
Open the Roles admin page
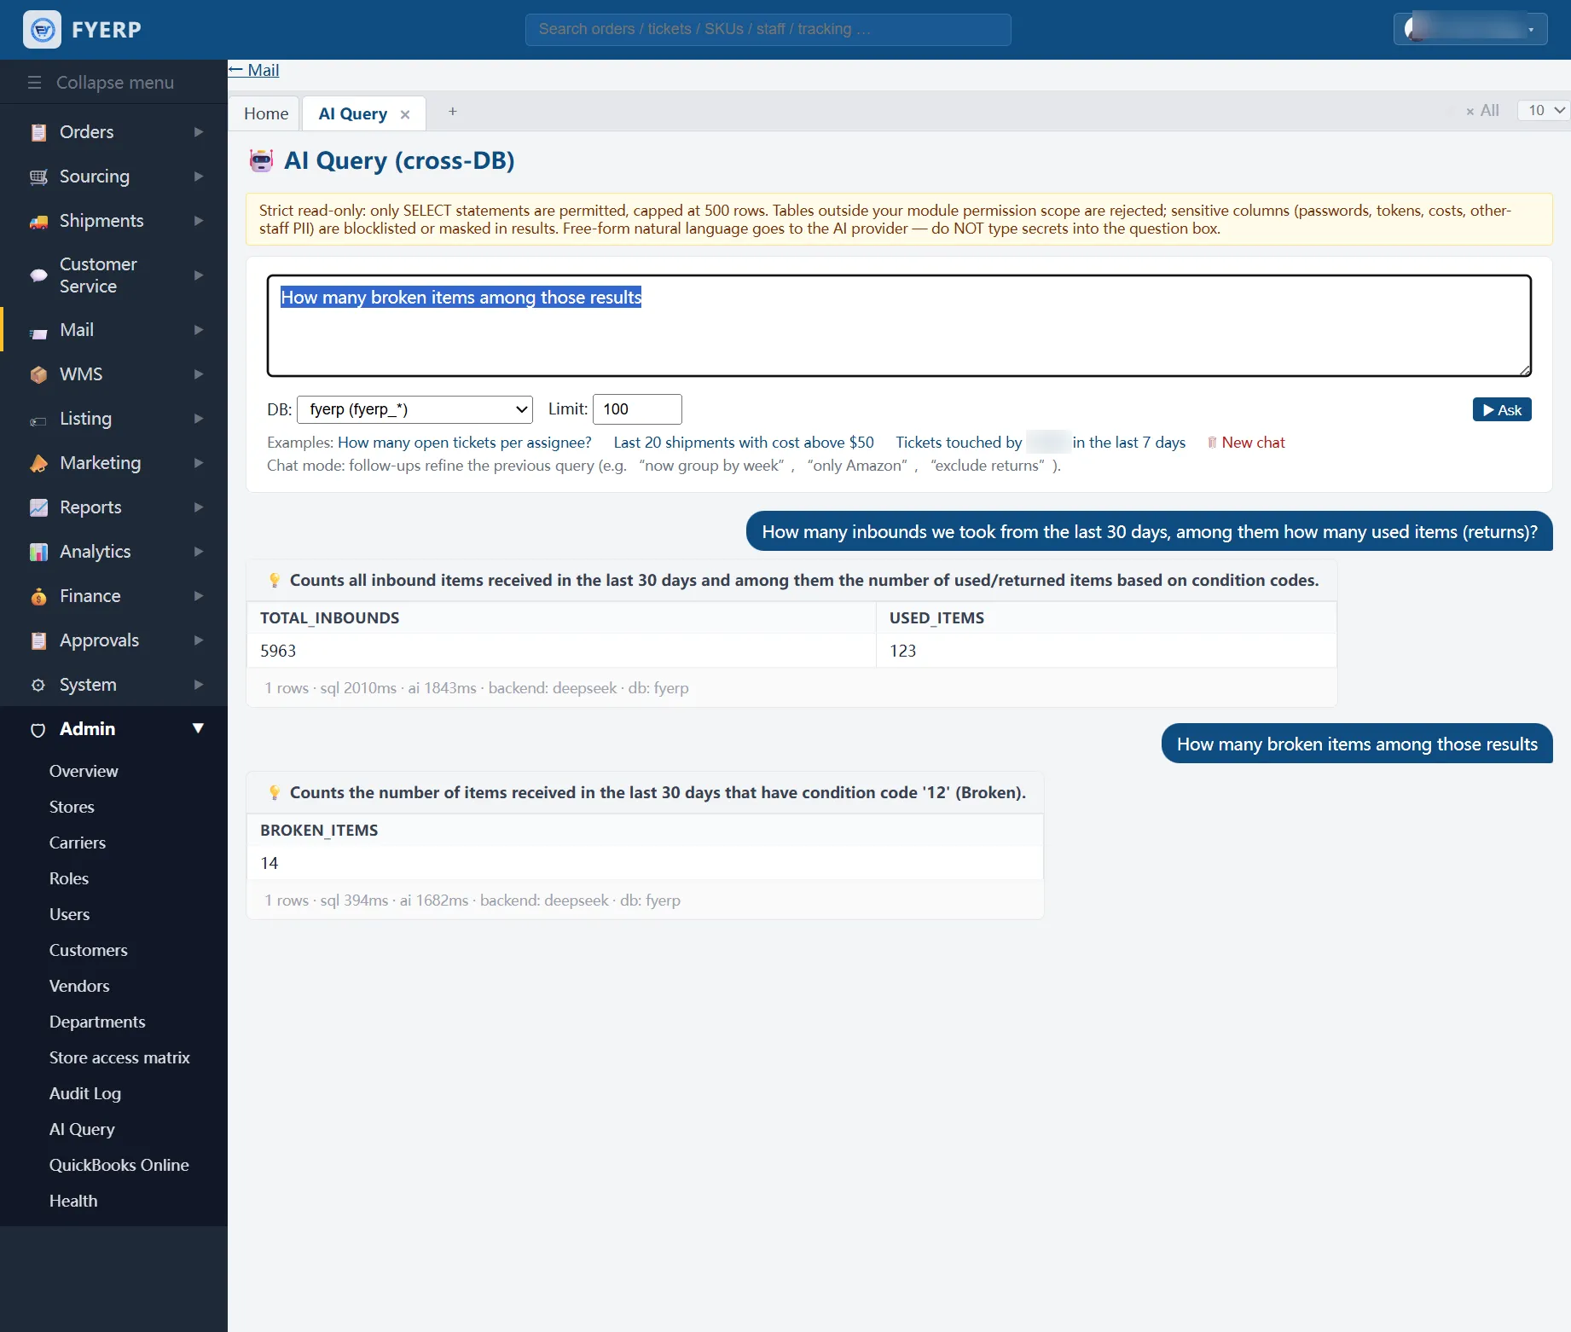(x=69, y=878)
